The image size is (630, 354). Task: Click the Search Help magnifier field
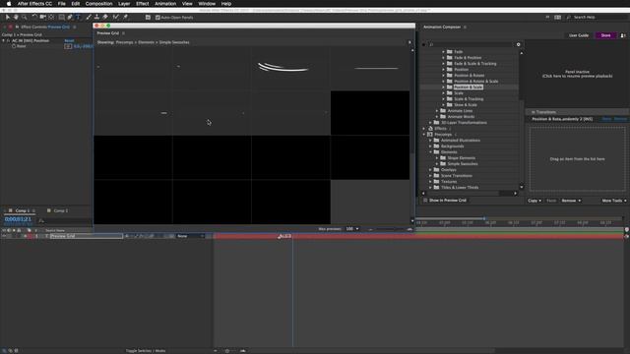[598, 18]
